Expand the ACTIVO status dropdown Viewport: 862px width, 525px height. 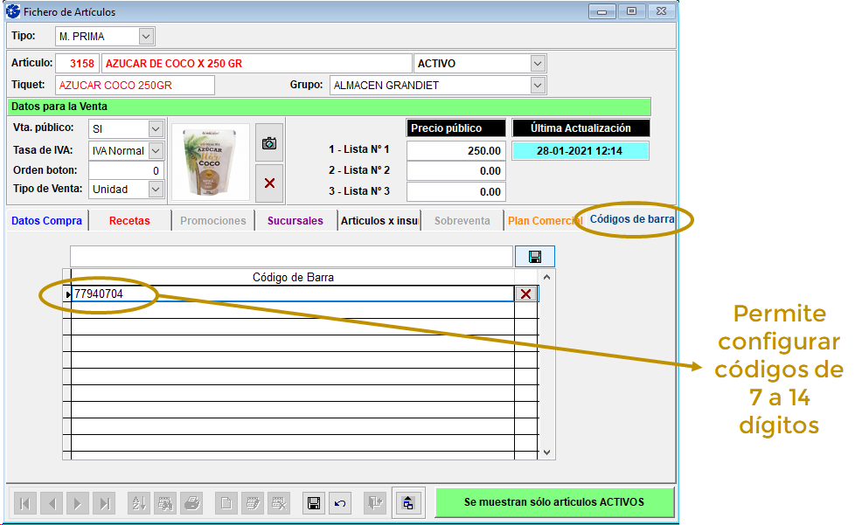point(538,64)
